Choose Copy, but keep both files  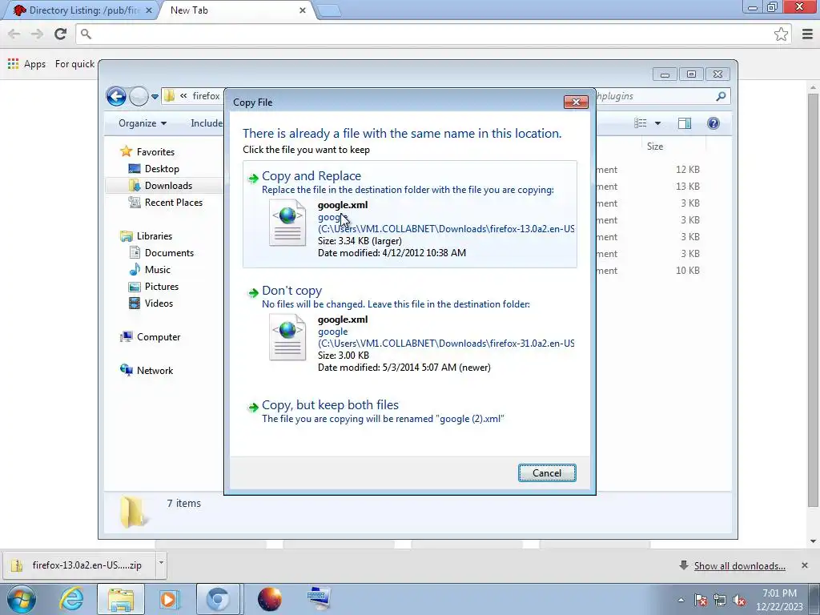pos(409,412)
